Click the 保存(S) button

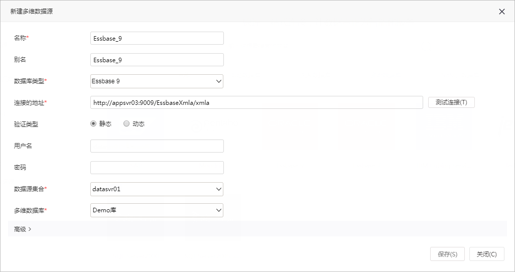pos(447,254)
